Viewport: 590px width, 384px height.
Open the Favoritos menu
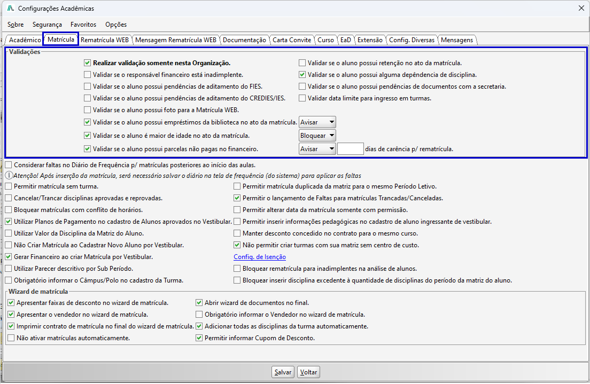[x=83, y=25]
